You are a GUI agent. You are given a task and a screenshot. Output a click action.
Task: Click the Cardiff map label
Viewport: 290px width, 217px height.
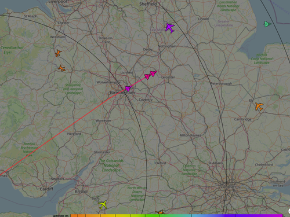[x=46, y=189]
